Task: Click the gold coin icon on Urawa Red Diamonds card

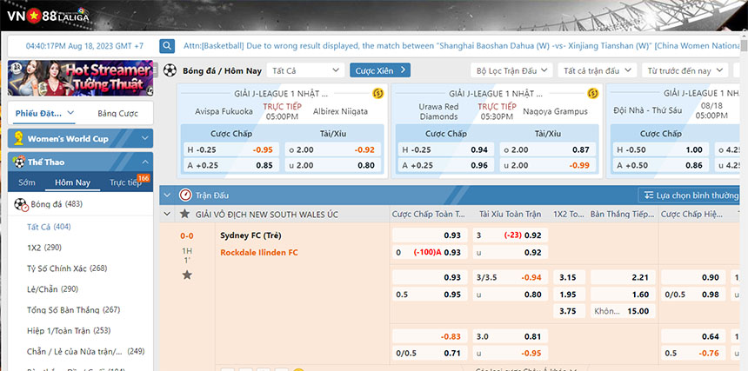Action: (593, 93)
